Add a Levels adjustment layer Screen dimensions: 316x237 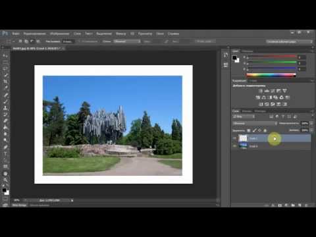pos(267,91)
